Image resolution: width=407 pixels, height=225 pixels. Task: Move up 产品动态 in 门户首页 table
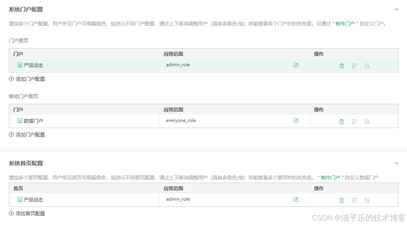click(x=354, y=66)
